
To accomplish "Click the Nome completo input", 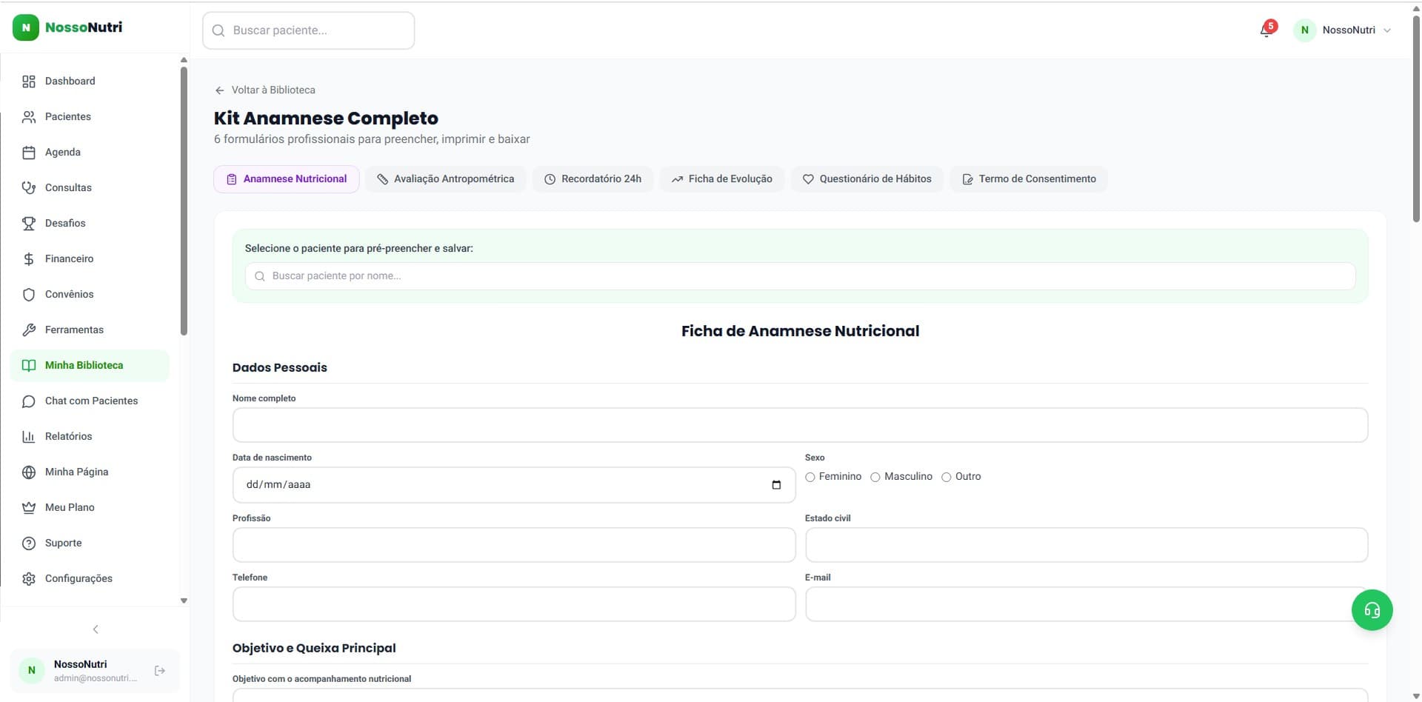I will tap(800, 426).
